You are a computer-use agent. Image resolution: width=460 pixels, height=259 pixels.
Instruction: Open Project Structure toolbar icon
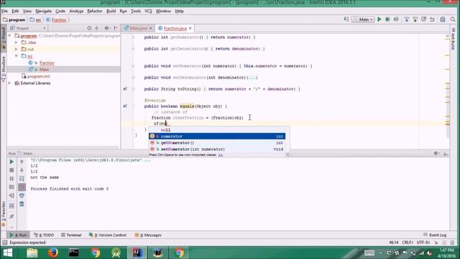pos(443,19)
